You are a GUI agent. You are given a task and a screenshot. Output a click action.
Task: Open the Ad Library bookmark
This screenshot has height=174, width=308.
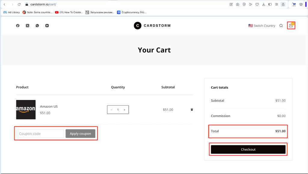[11, 12]
